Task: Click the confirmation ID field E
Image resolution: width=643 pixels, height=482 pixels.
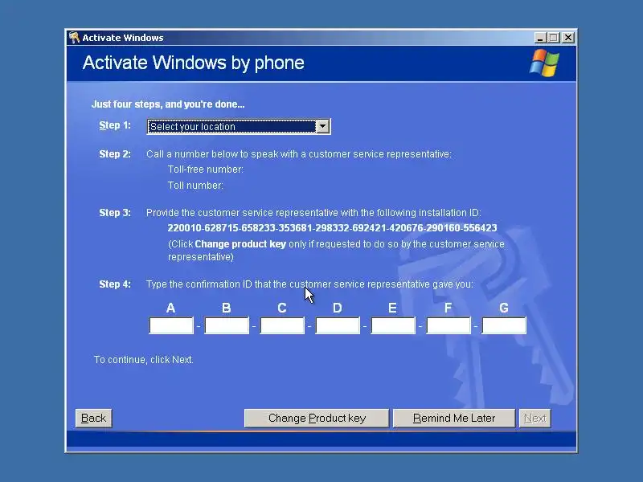Action: click(393, 325)
